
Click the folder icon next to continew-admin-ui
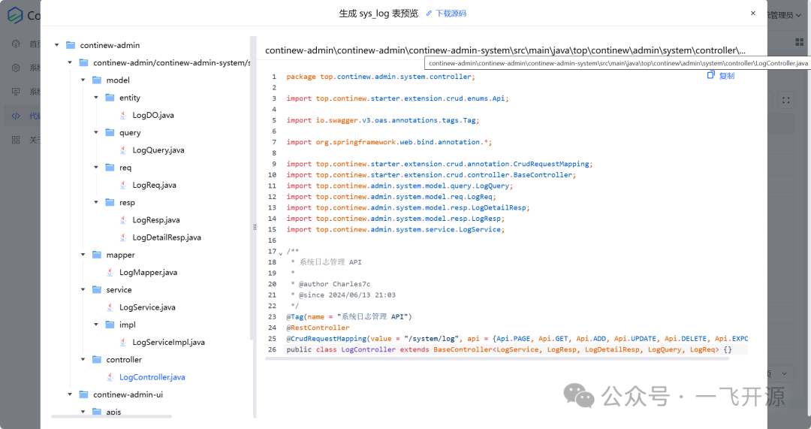[83, 394]
